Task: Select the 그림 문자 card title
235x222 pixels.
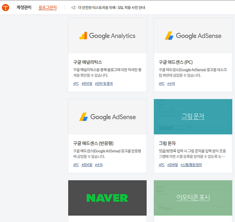Action: pyautogui.click(x=167, y=143)
